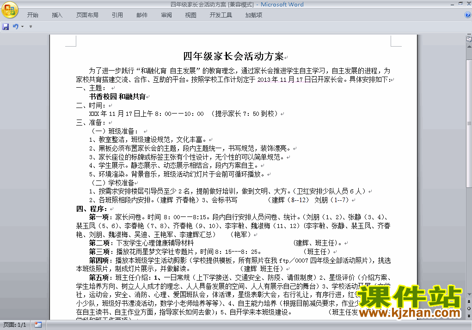Switch to the 插入 ribbon tab
The image size is (472, 330).
pos(57,15)
